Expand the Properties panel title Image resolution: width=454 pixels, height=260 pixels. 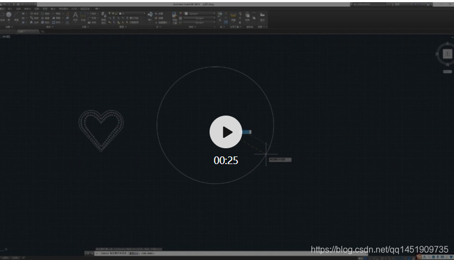[x=192, y=27]
